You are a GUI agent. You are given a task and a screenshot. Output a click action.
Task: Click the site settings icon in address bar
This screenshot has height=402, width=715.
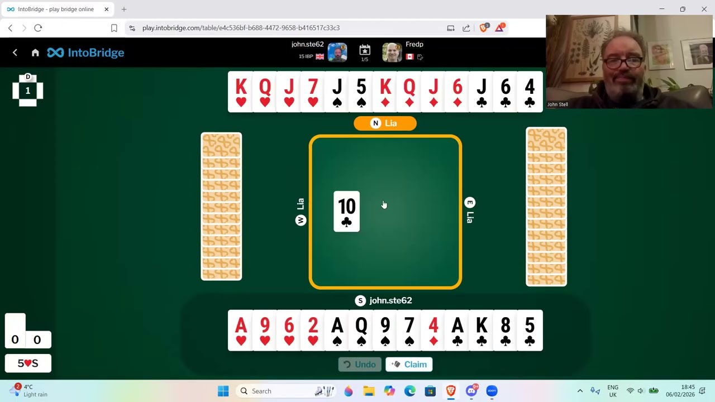click(x=132, y=28)
